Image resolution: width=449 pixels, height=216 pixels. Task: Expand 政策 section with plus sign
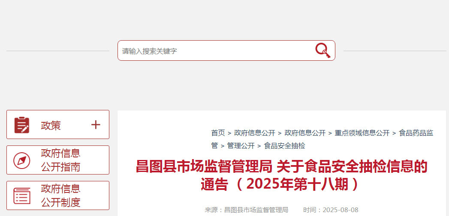pyautogui.click(x=96, y=124)
